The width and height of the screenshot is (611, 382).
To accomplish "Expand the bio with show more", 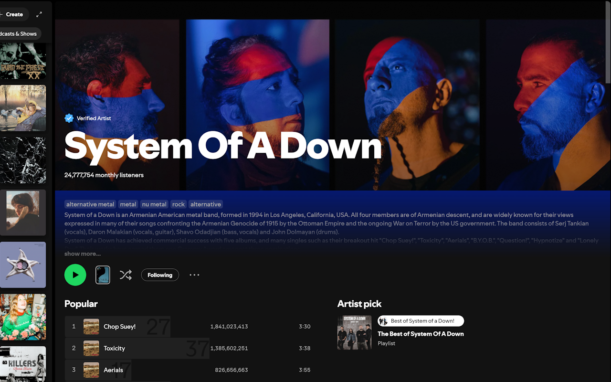I will 83,254.
